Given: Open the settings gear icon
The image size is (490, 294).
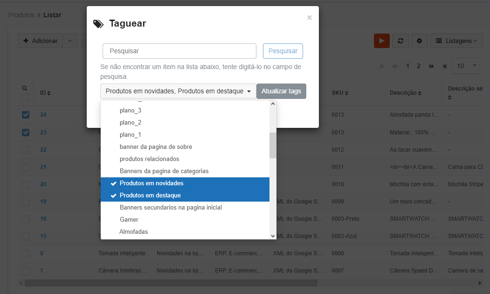Looking at the screenshot, I should [419, 41].
